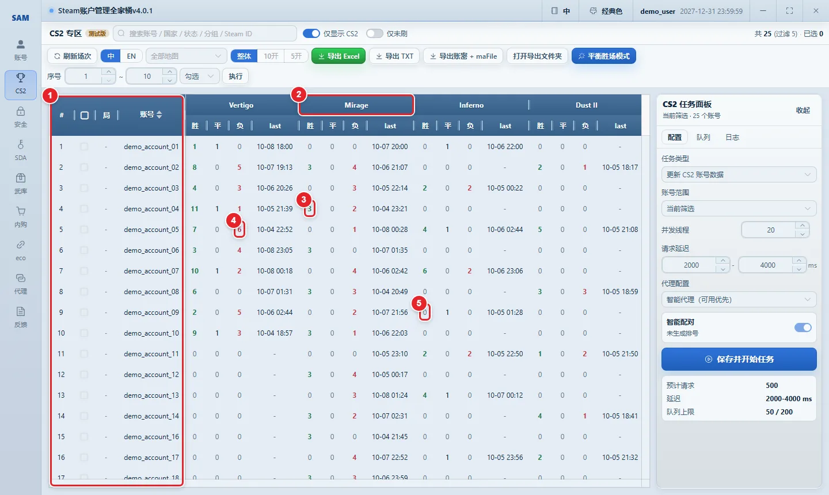Toggle 仅未刷 switch
The image size is (829, 495).
(375, 33)
